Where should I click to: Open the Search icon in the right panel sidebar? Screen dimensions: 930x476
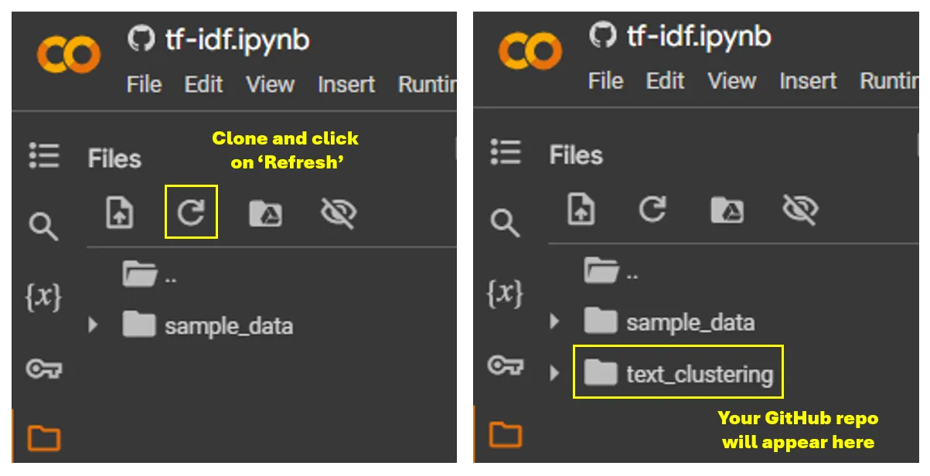(x=505, y=223)
